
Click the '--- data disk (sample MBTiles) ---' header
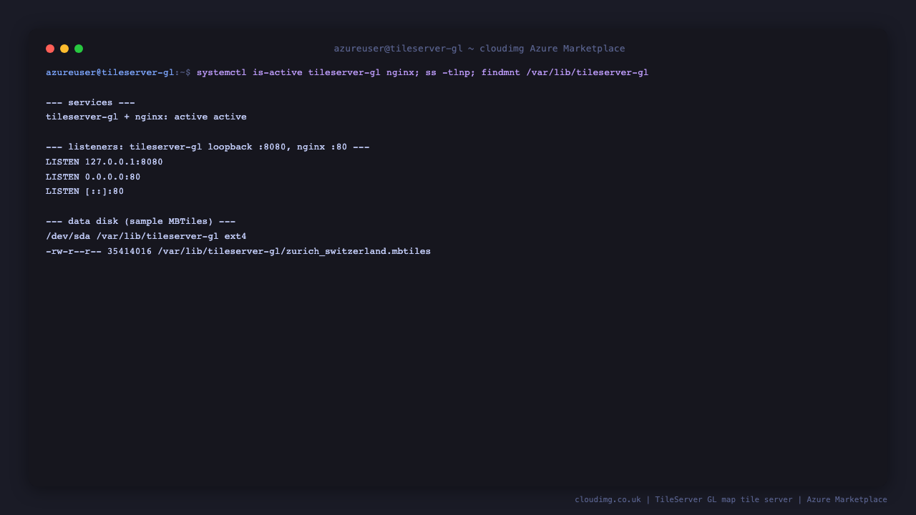click(x=141, y=221)
